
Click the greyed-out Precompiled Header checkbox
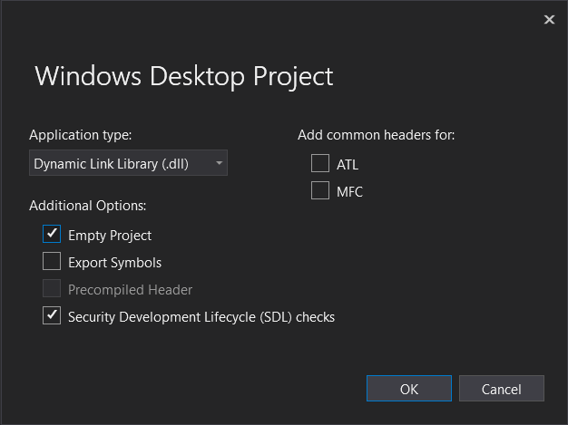pos(52,290)
